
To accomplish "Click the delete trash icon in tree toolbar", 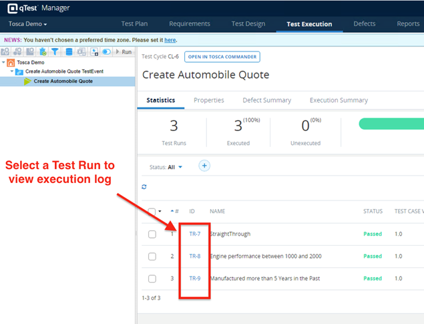I will point(42,51).
